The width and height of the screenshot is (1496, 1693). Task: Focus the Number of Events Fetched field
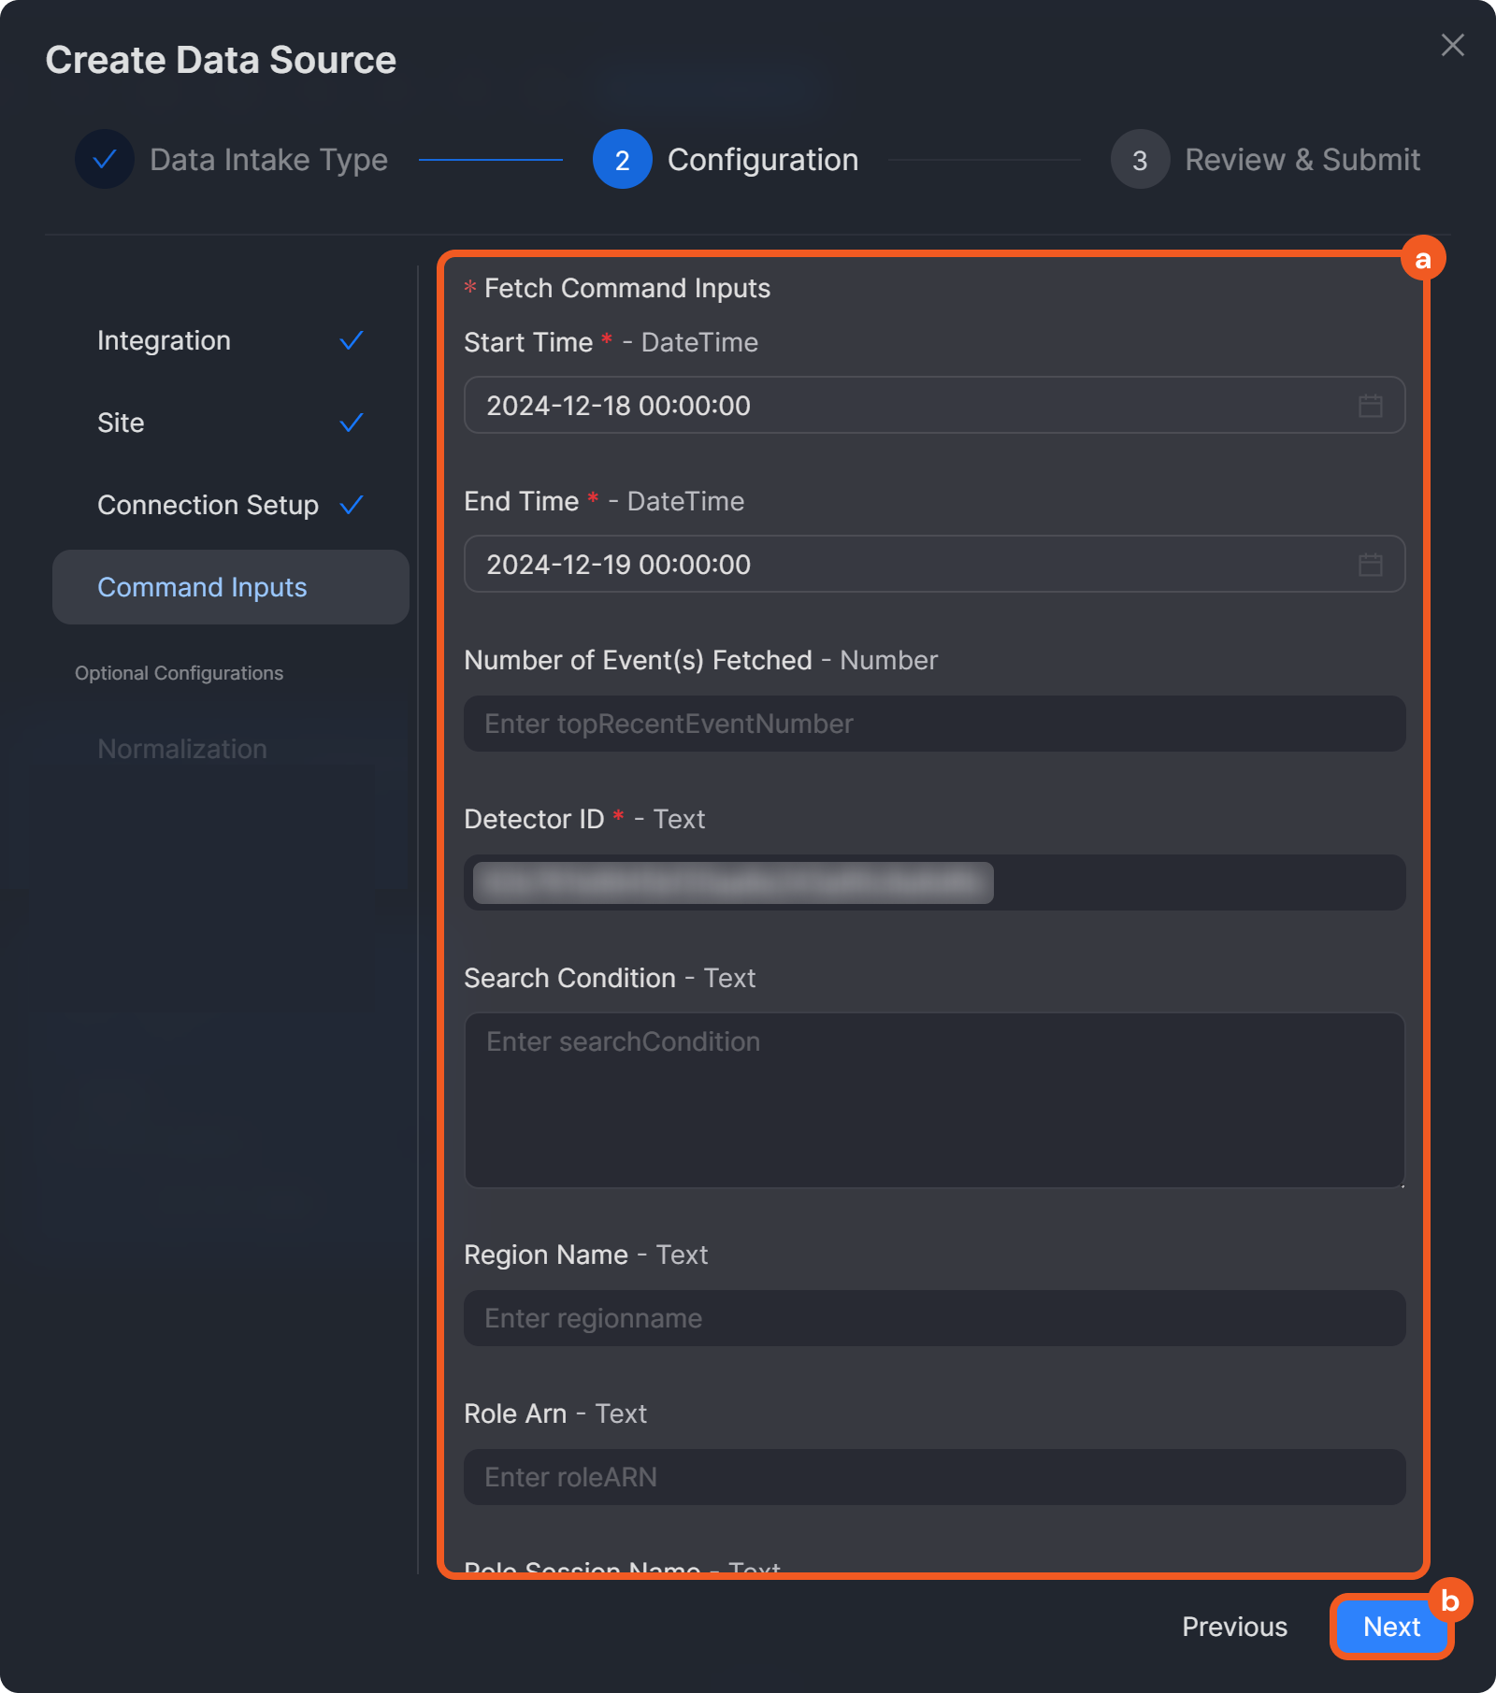[933, 724]
